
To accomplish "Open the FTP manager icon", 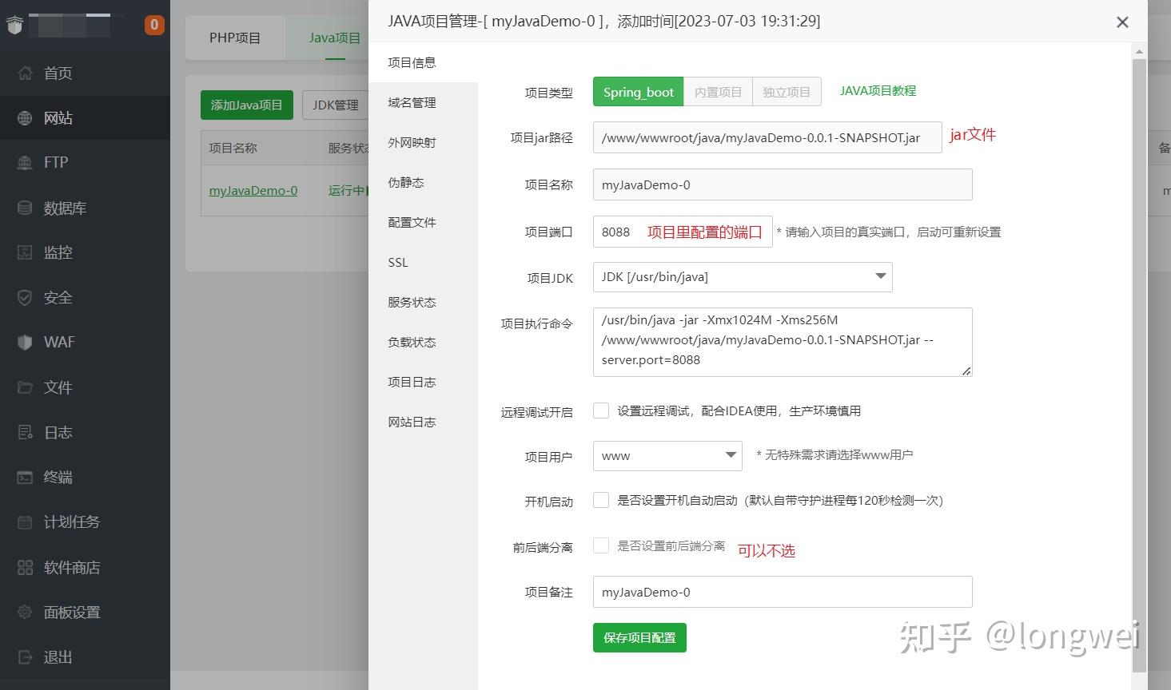I will click(x=54, y=162).
